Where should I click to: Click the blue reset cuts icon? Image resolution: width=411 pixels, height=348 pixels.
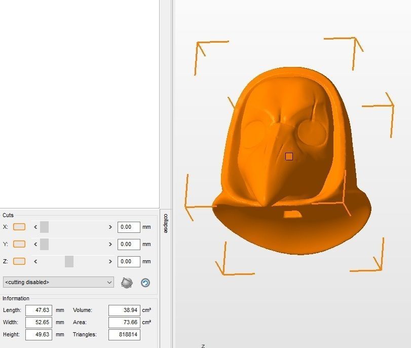[145, 283]
